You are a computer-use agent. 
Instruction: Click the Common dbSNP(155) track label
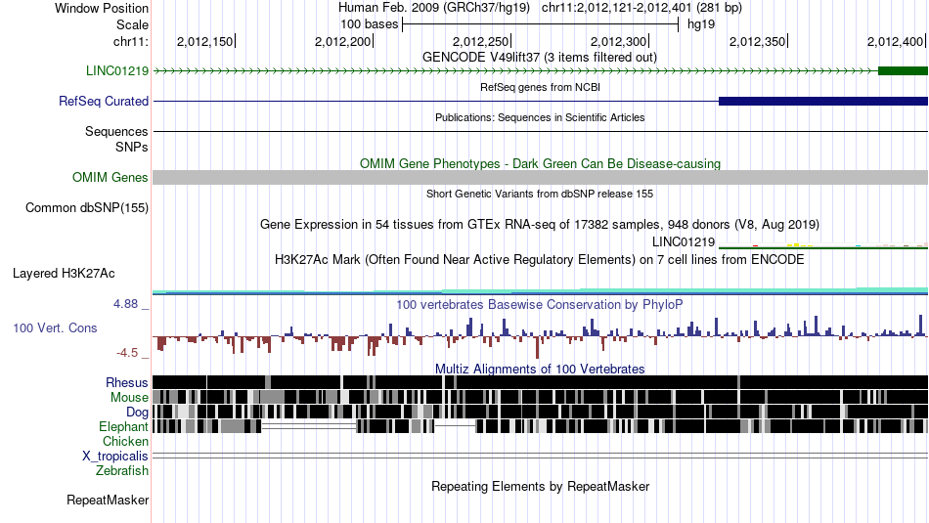[x=87, y=208]
